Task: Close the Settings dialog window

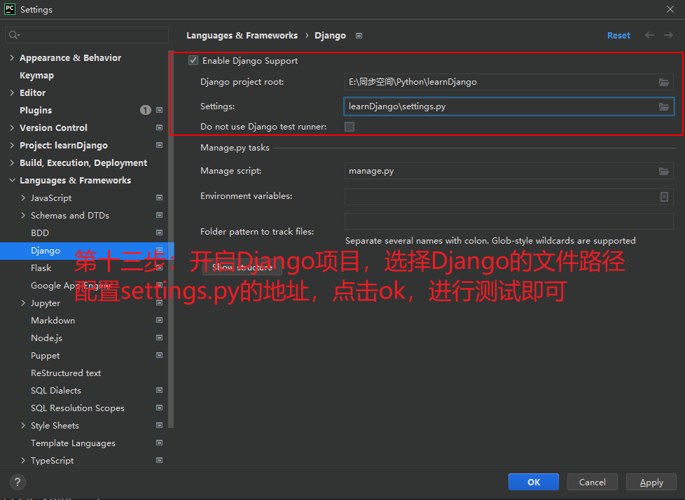Action: (670, 9)
